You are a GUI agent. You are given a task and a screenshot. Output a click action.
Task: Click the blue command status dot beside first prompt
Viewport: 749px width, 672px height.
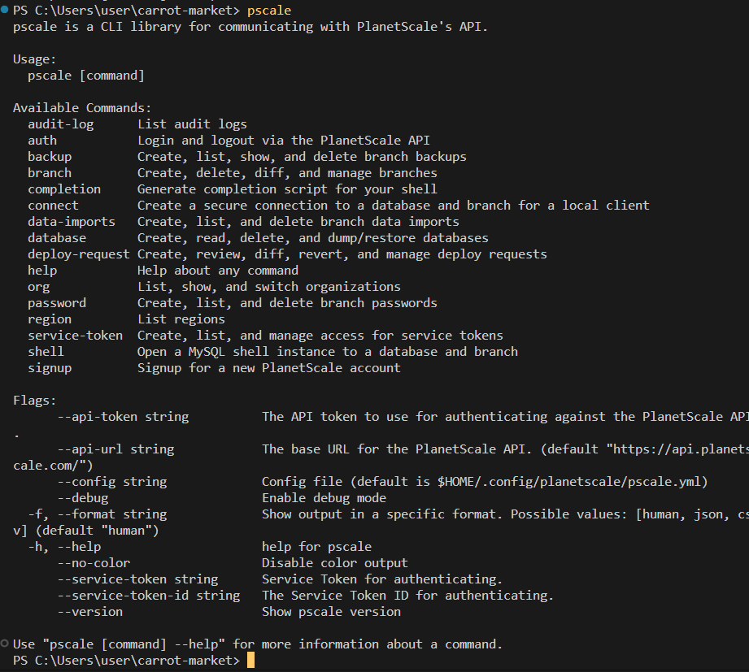tap(5, 9)
